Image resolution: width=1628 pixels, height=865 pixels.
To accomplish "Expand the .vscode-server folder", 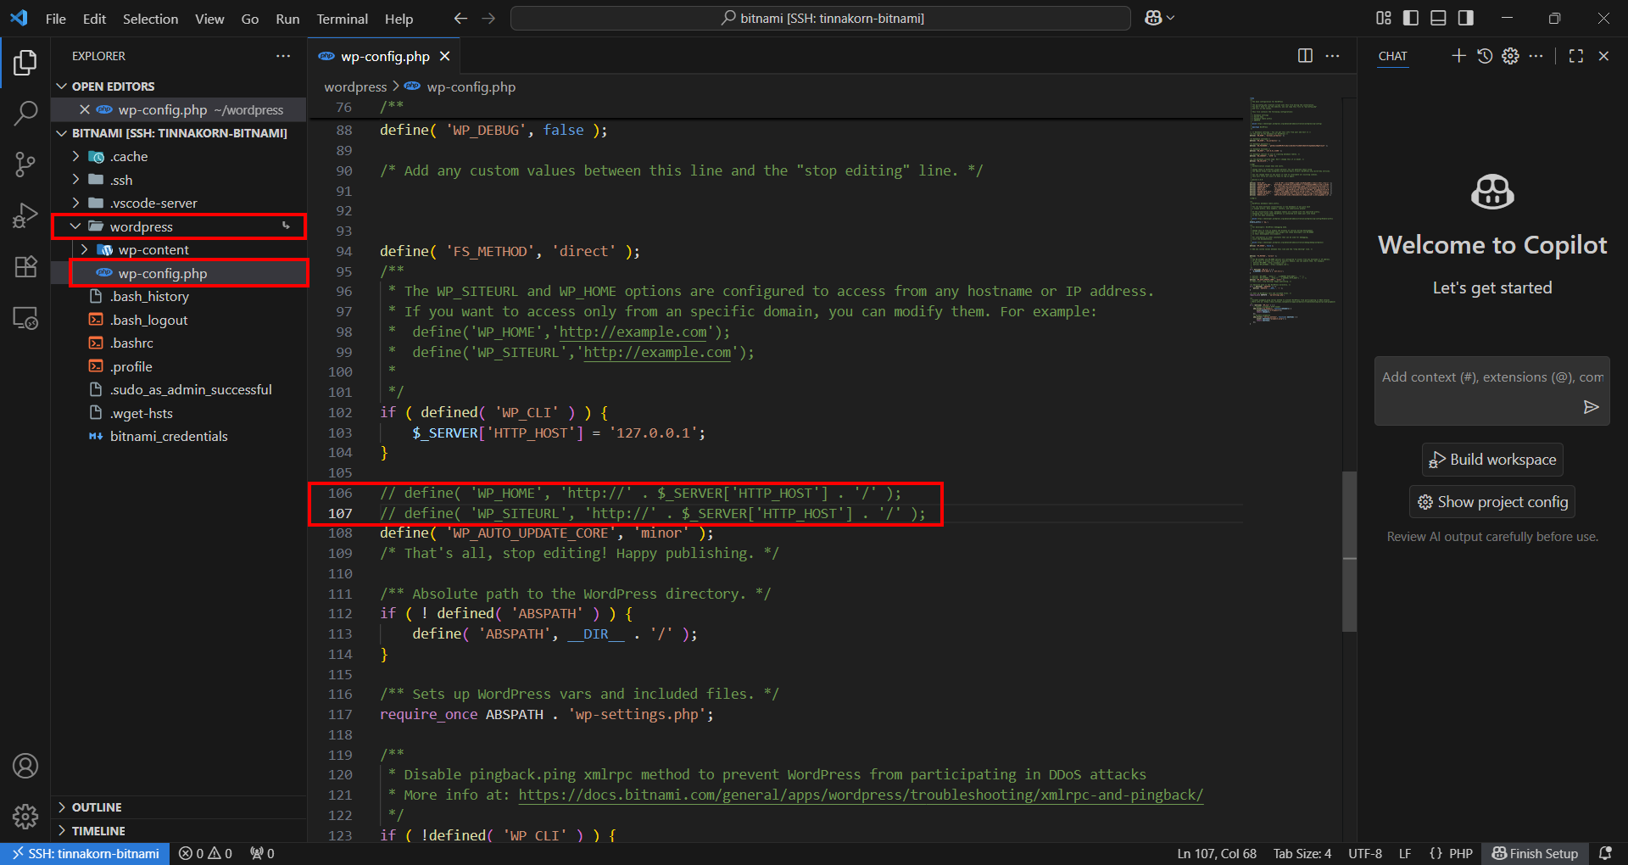I will [75, 203].
